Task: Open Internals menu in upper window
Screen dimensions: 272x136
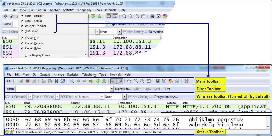Action: (x=111, y=10)
